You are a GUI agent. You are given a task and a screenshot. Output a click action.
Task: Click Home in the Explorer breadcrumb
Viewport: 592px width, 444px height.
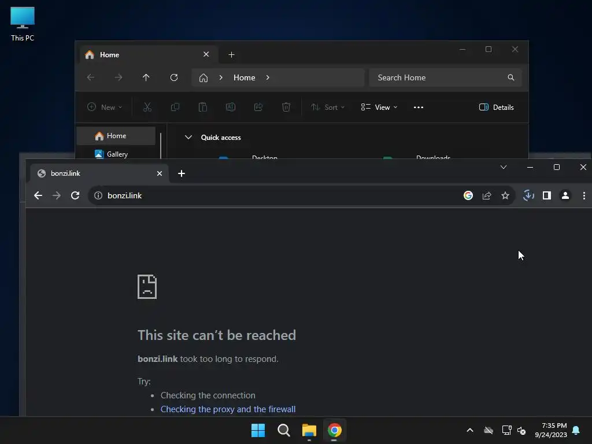coord(245,77)
